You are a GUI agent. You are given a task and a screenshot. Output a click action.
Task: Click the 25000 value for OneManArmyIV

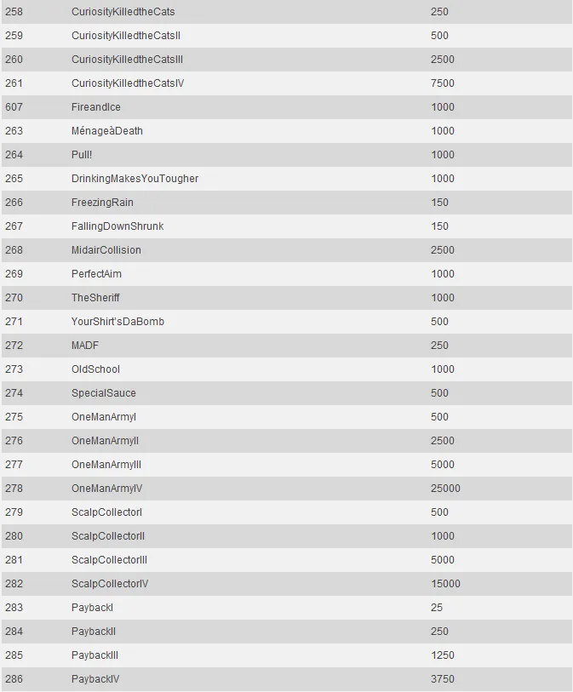[445, 489]
